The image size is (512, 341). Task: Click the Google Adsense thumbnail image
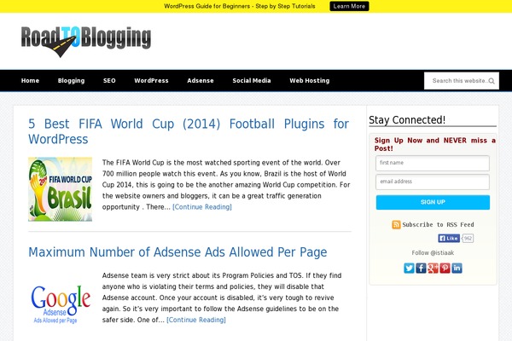click(x=60, y=304)
